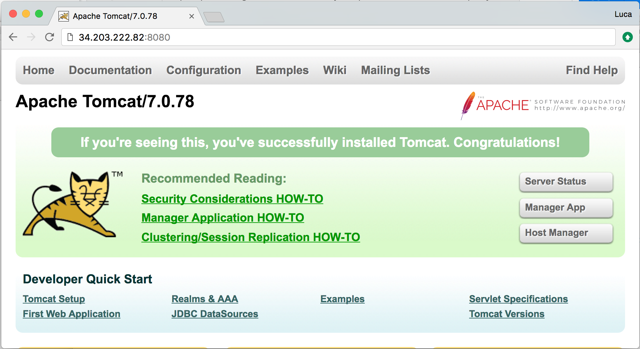The height and width of the screenshot is (349, 640).
Task: Open the Server Status page
Action: click(x=566, y=182)
